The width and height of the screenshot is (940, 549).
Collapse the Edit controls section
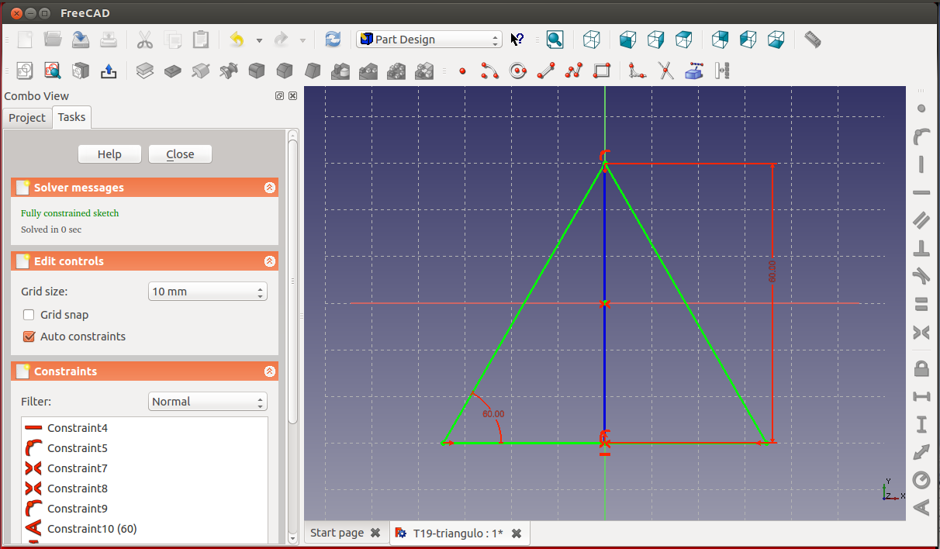click(269, 261)
